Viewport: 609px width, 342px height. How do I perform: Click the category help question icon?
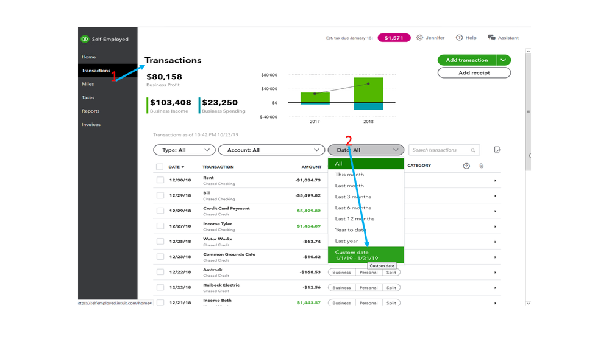coord(466,166)
